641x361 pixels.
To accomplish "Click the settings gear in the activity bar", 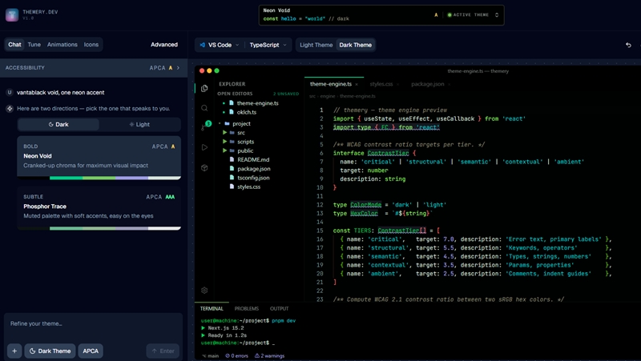I will pos(204,291).
